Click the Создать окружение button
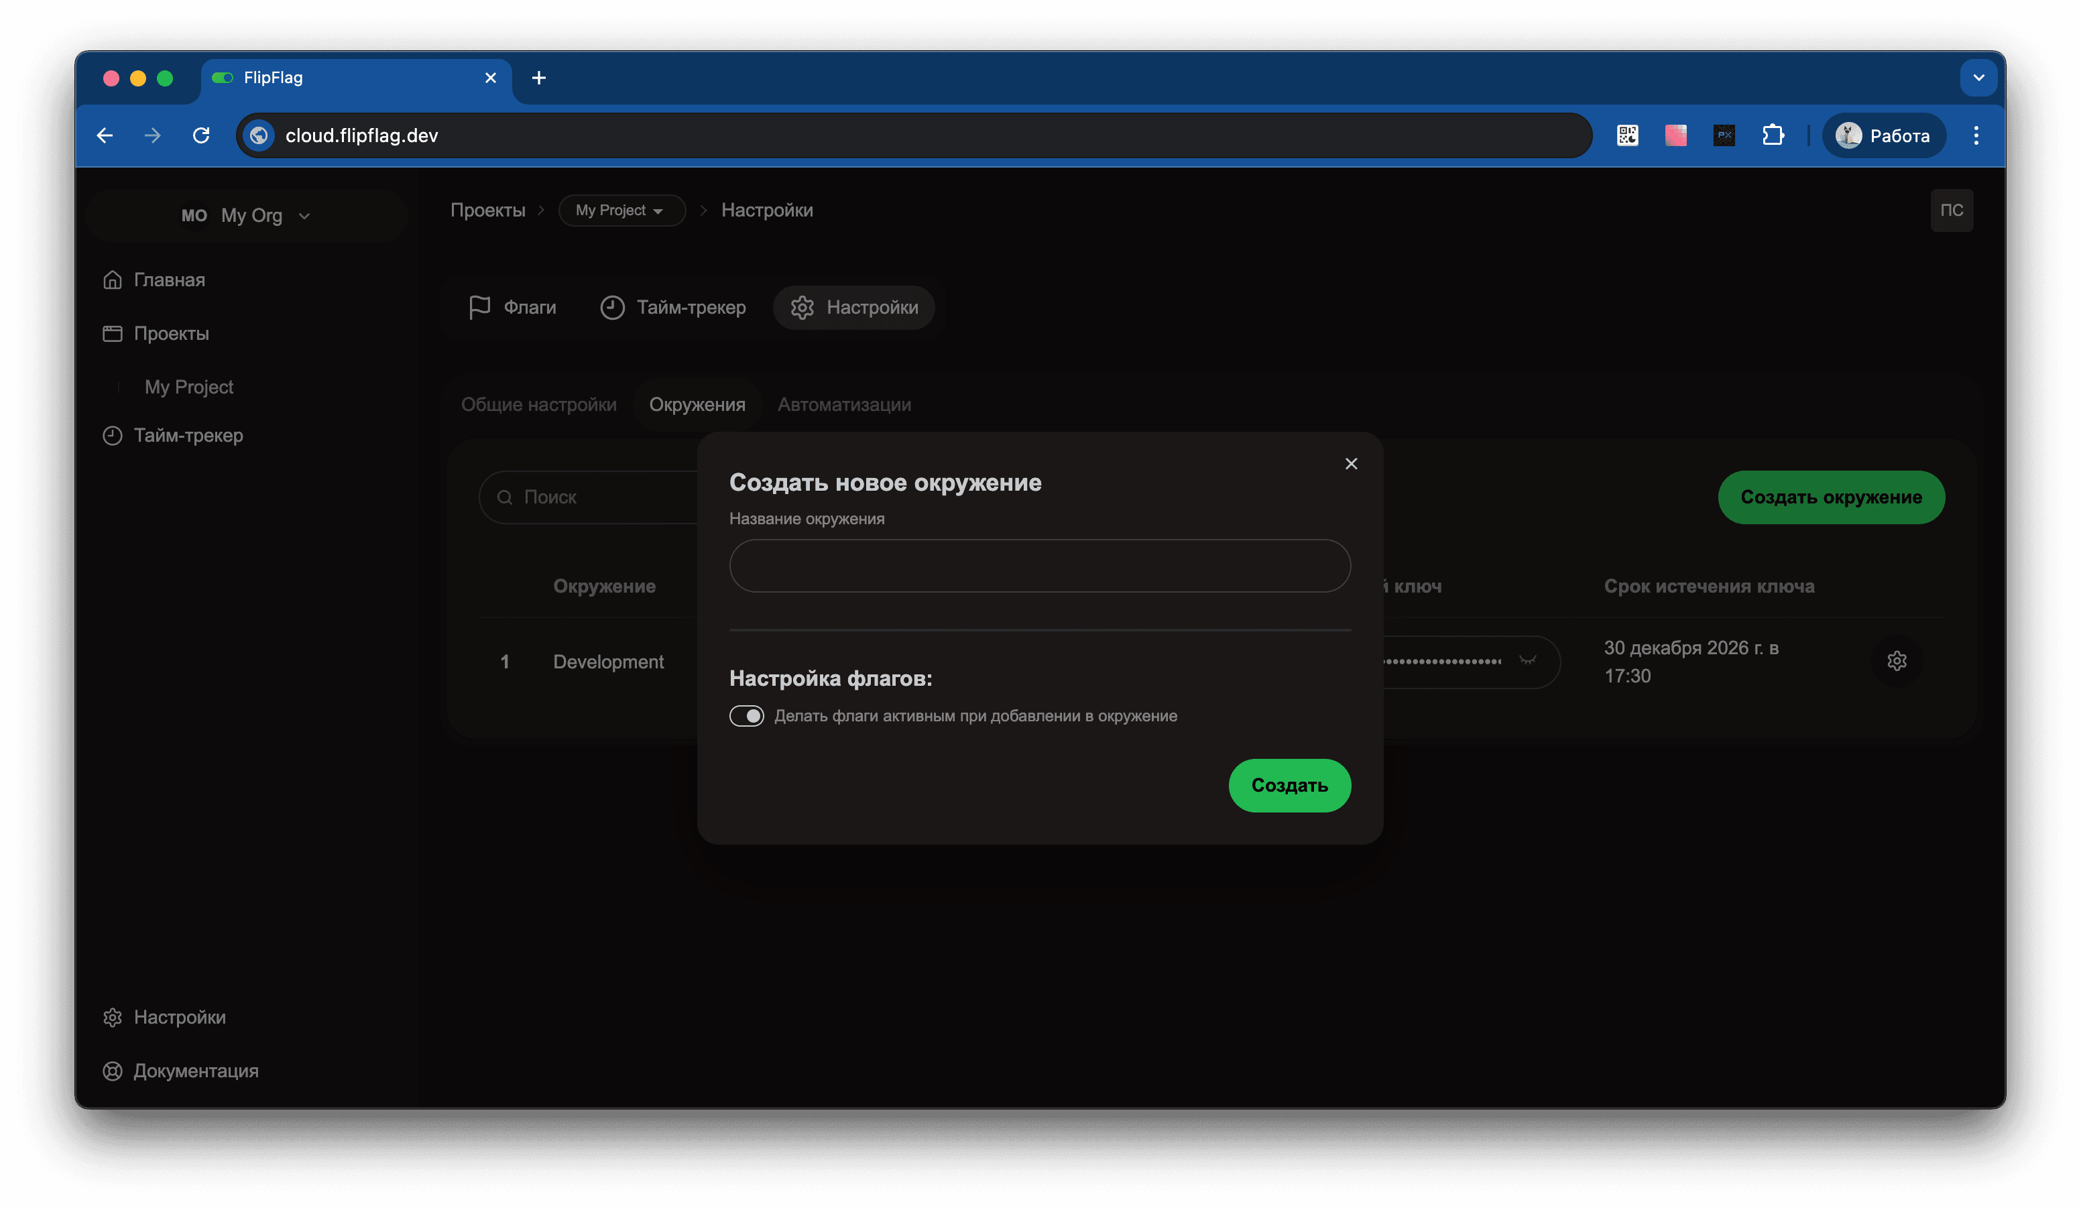2081x1208 pixels. (x=1831, y=497)
